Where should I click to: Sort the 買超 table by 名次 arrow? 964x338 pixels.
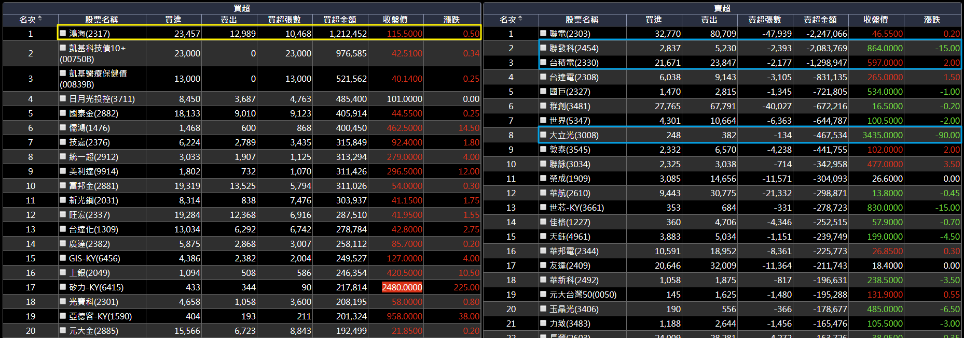click(40, 19)
